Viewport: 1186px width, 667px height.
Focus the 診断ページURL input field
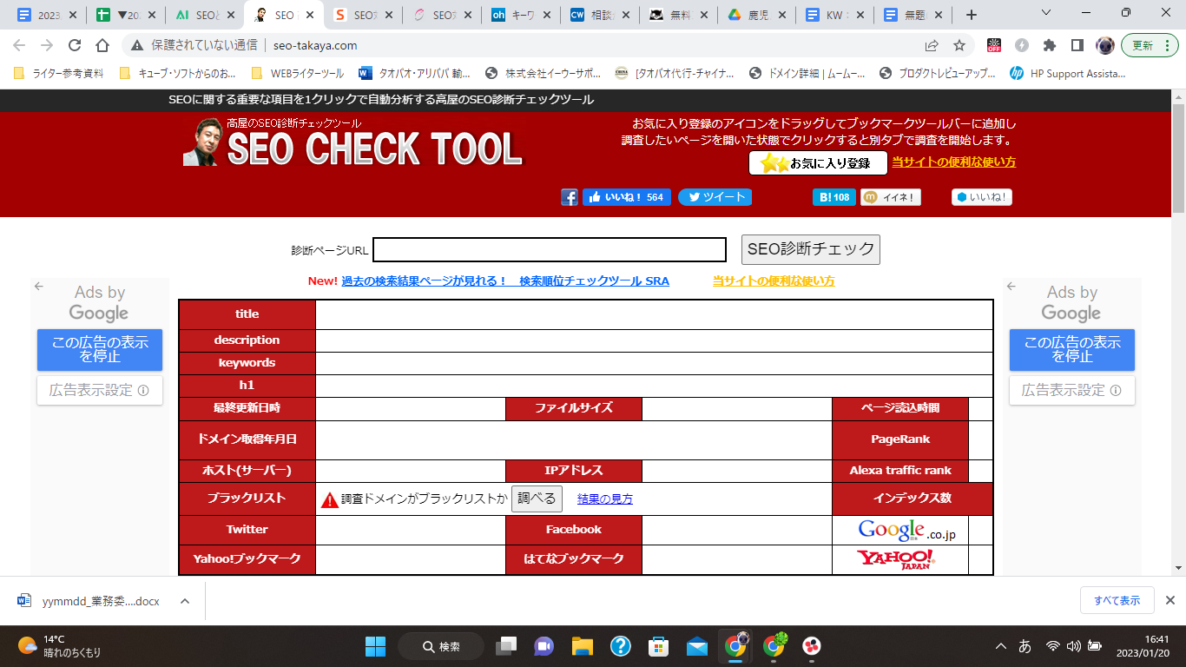550,250
